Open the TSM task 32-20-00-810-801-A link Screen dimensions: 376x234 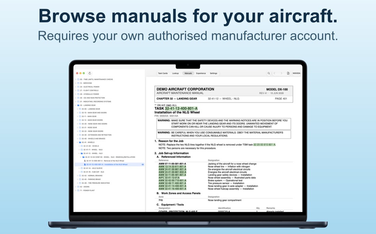265,145
